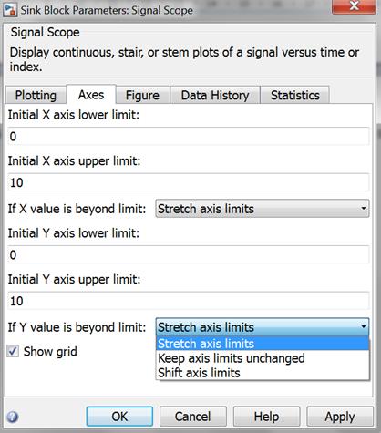381x433 pixels.
Task: Close the Sink Block Parameters dialog
Action: tap(354, 6)
